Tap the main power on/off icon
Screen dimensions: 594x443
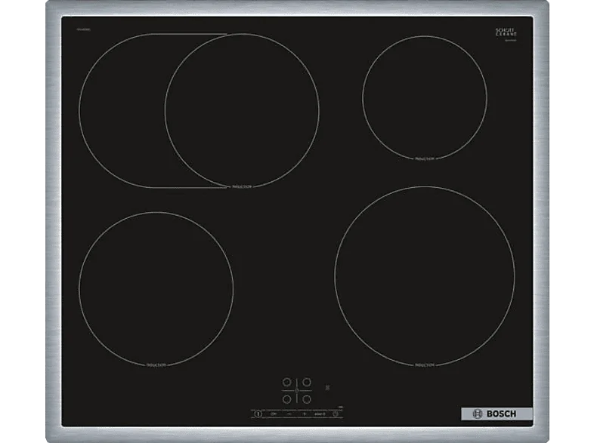point(258,414)
